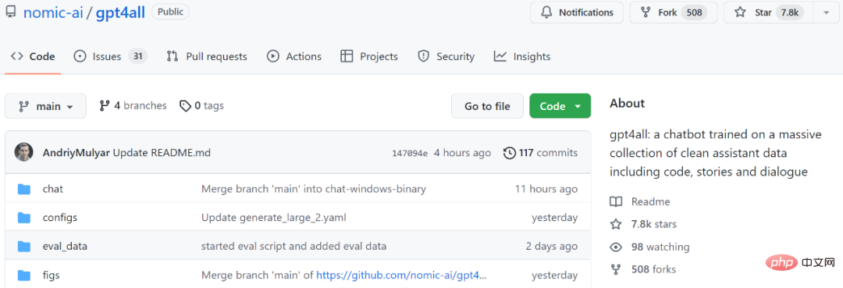This screenshot has width=843, height=288.
Task: Open the chat folder icon
Action: 23,189
